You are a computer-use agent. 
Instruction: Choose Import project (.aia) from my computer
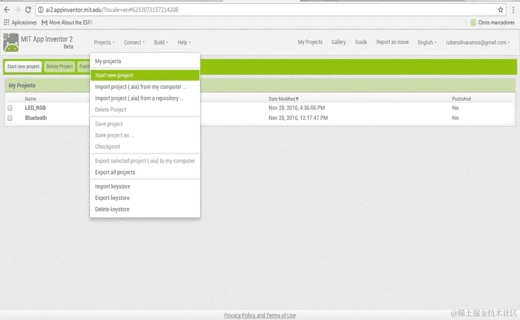145,87
